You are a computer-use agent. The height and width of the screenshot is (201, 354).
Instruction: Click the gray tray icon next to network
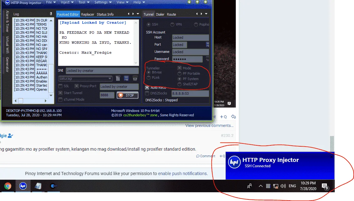tap(268, 186)
